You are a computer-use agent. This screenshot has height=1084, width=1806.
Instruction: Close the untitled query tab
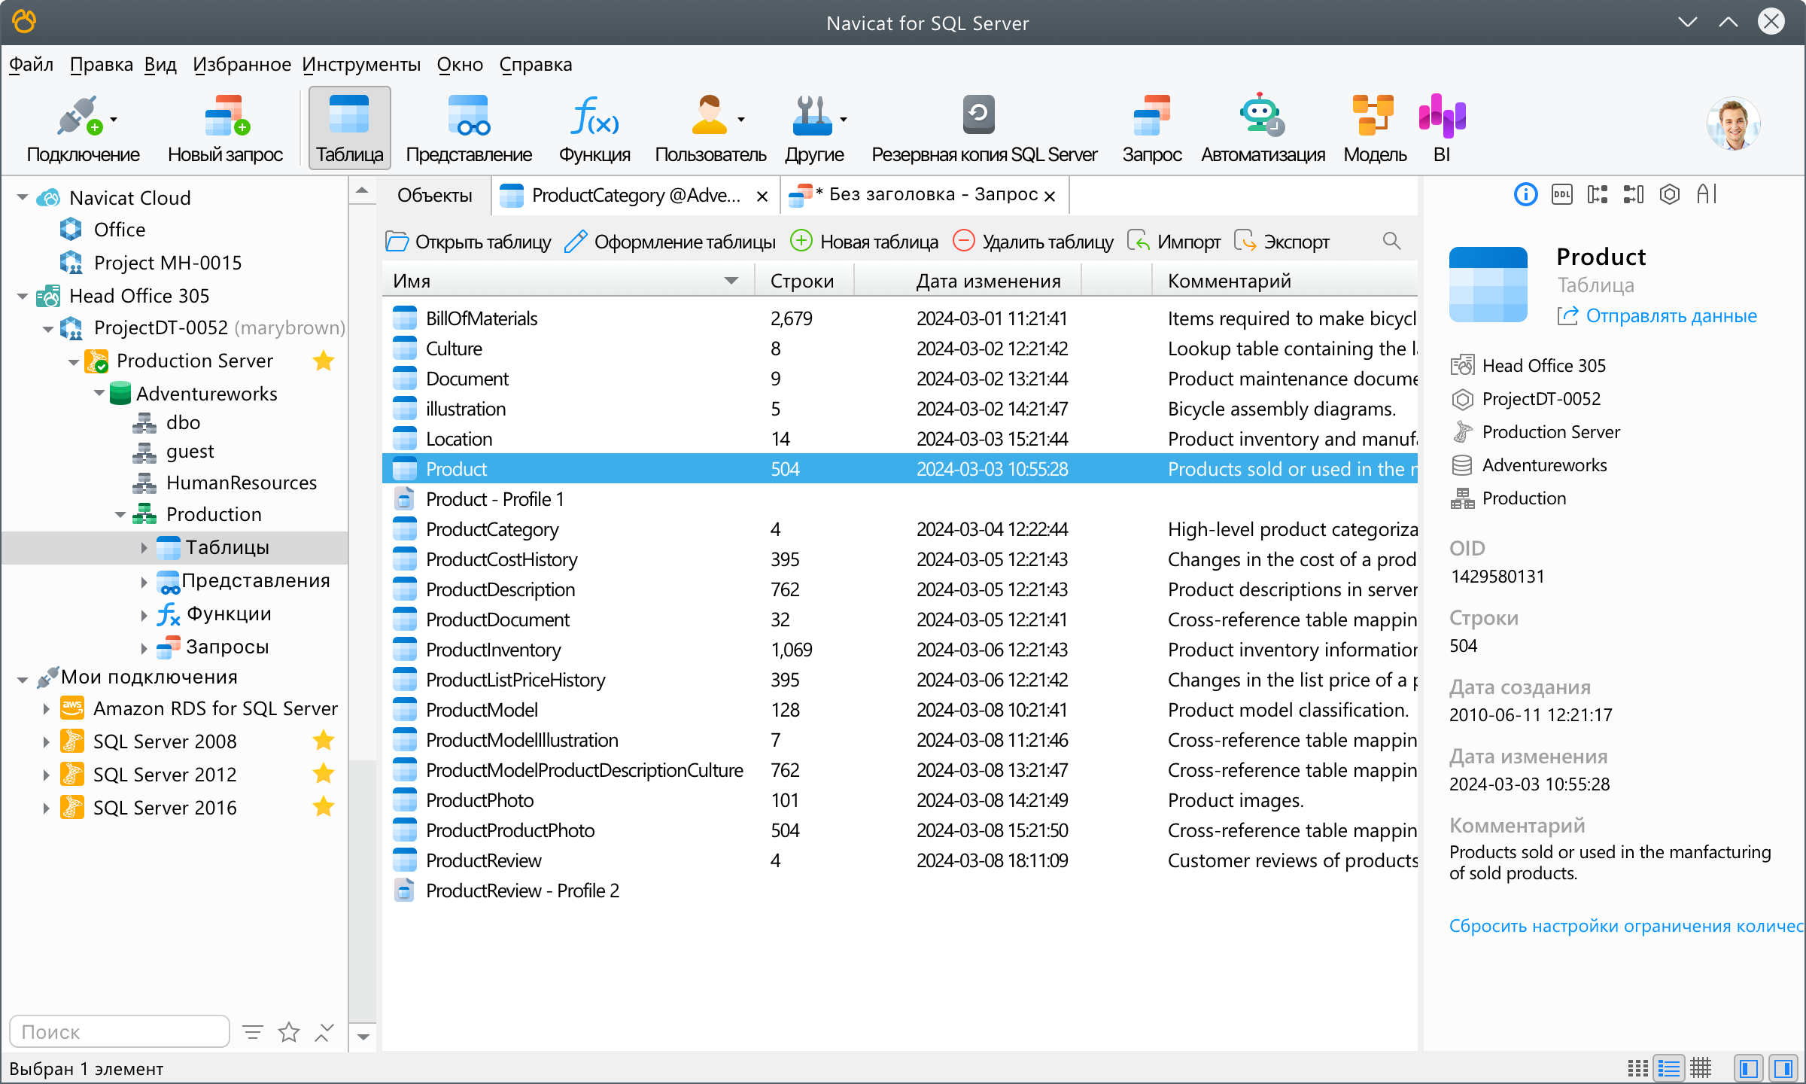(x=1050, y=196)
